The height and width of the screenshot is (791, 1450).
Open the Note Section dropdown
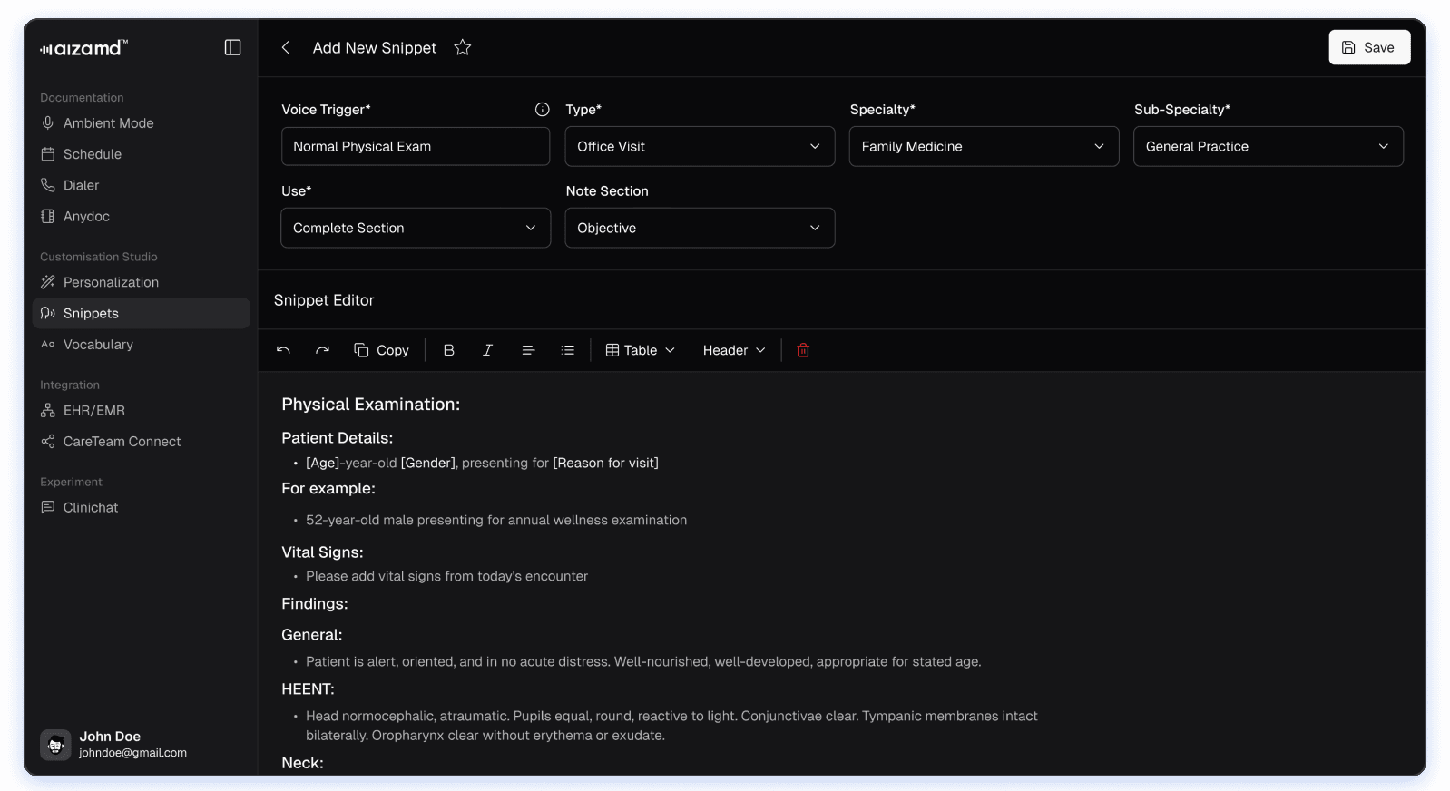coord(699,228)
